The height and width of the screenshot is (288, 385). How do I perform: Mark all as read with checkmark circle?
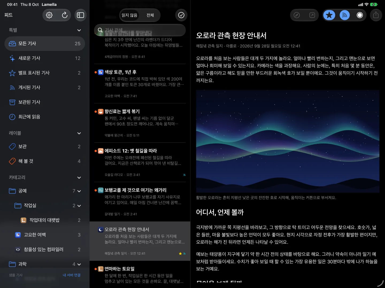point(181,15)
